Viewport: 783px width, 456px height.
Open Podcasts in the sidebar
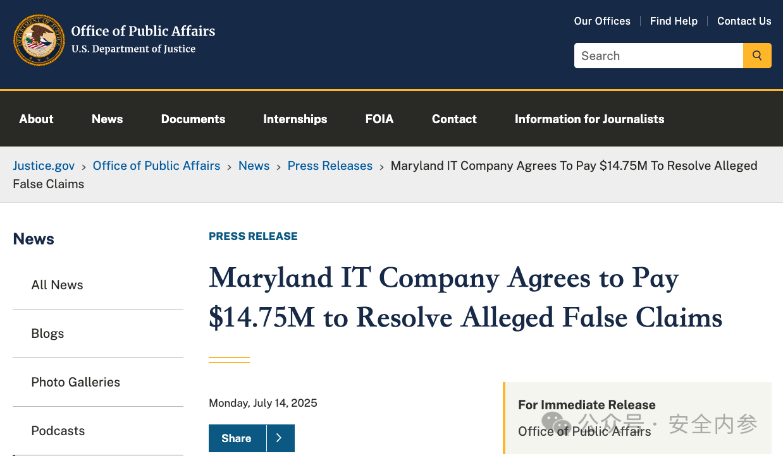click(58, 431)
